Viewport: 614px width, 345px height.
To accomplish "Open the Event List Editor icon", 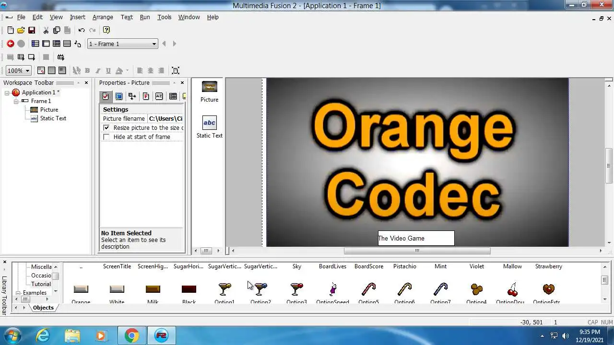I will point(67,44).
